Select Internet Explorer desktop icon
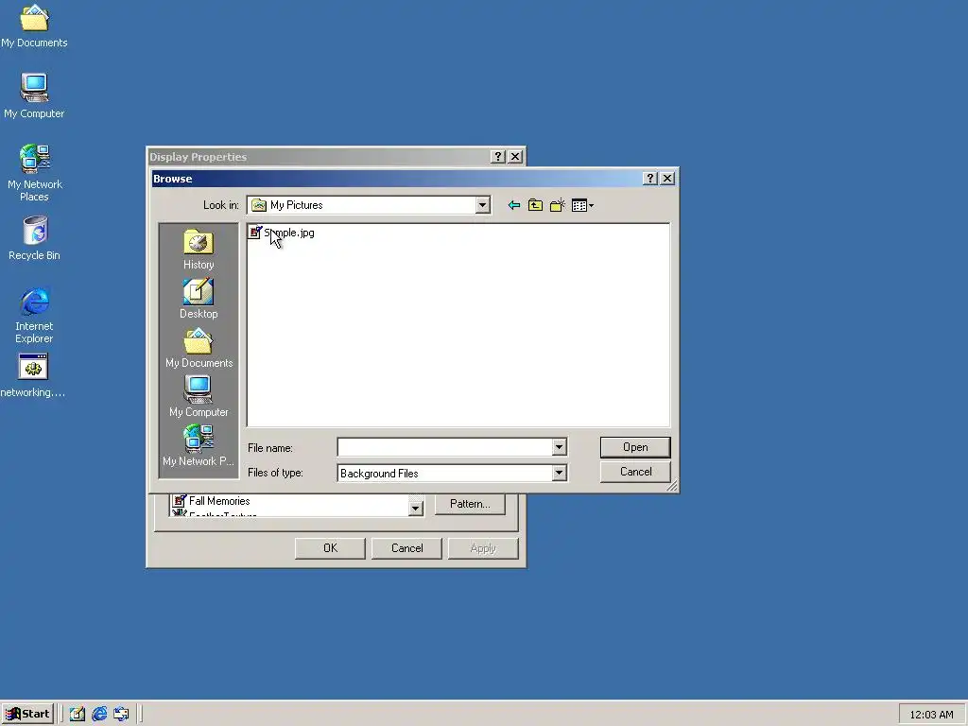968x726 pixels. coord(34,315)
